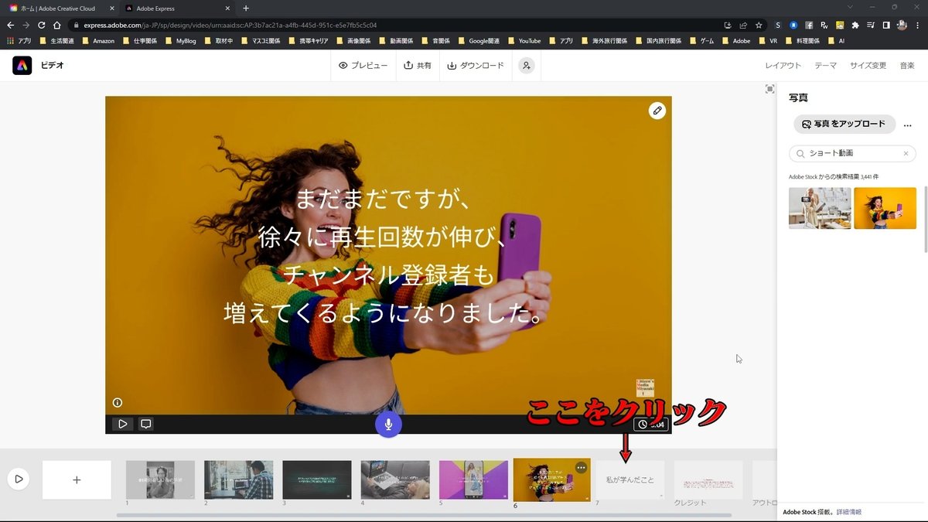Open the S extension icon
Image resolution: width=928 pixels, height=522 pixels.
[778, 25]
